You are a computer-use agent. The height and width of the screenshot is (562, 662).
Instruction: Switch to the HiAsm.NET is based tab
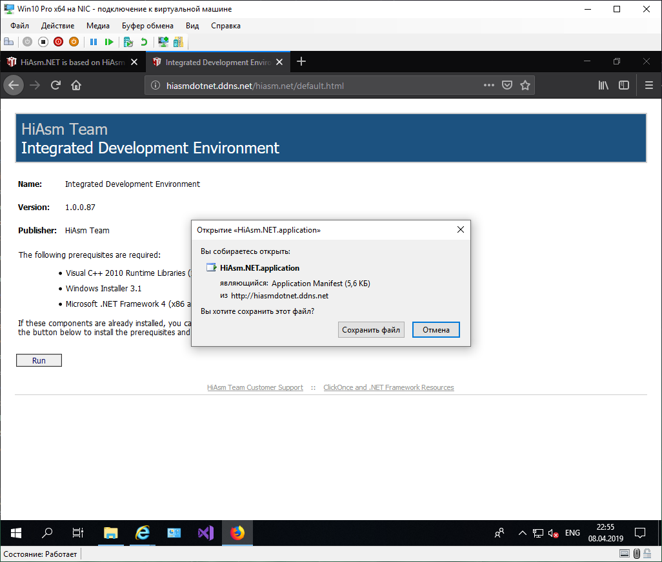(x=66, y=63)
